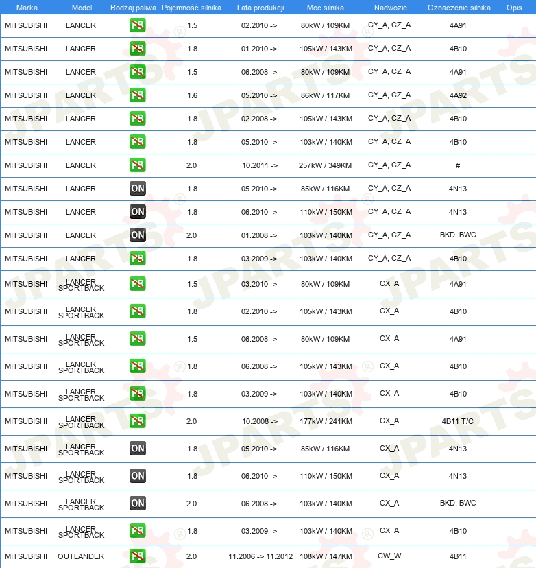The height and width of the screenshot is (568, 536).
Task: Click the engine code cell 4A92
Action: (458, 95)
